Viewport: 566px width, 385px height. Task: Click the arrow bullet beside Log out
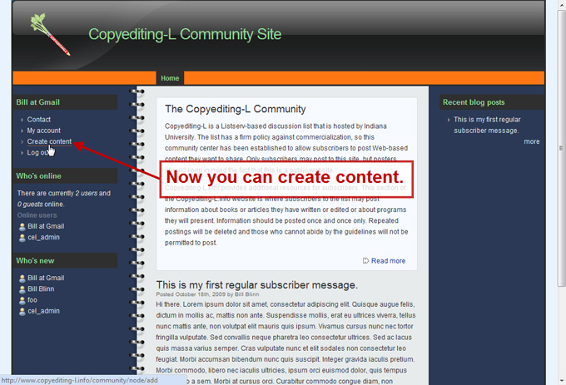(x=22, y=153)
